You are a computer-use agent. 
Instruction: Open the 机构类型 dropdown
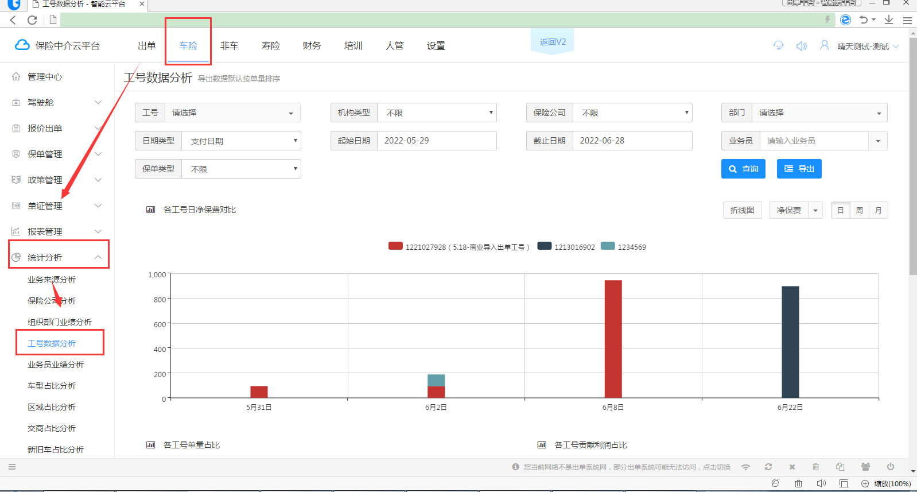[x=437, y=113]
